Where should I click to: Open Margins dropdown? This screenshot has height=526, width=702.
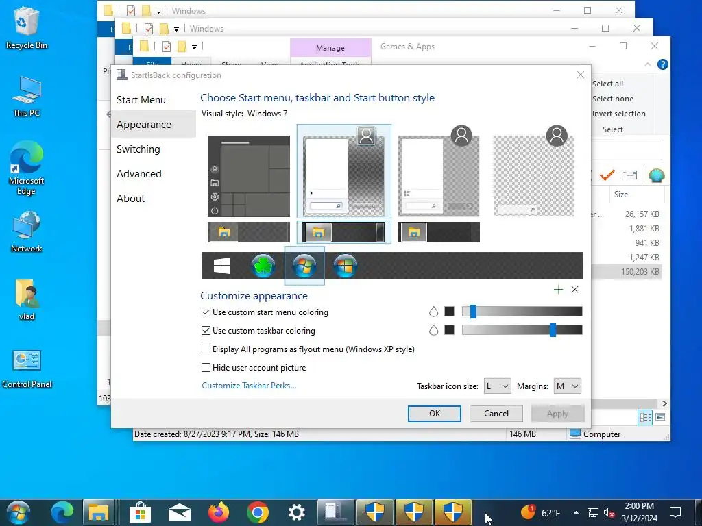(x=567, y=386)
